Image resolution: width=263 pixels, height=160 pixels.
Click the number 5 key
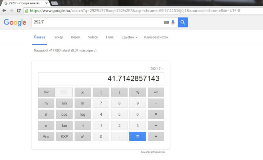pyautogui.click(x=119, y=114)
